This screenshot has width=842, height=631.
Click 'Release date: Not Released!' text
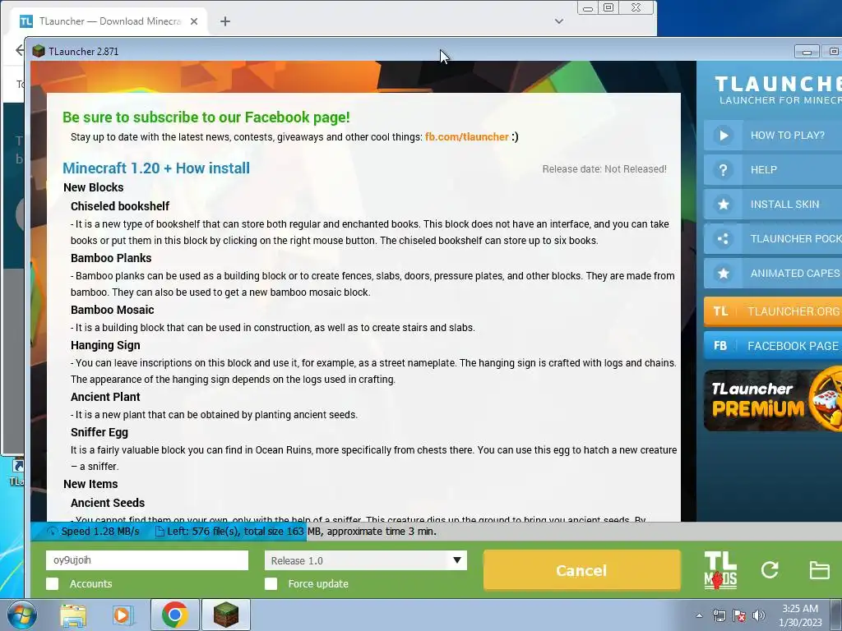tap(604, 169)
